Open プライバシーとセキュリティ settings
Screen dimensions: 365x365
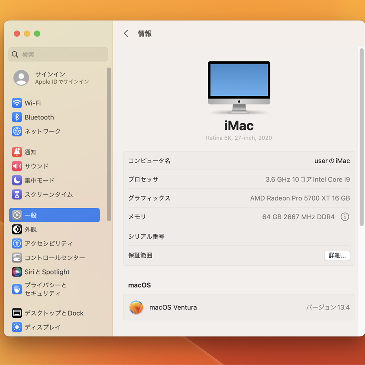tap(46, 289)
